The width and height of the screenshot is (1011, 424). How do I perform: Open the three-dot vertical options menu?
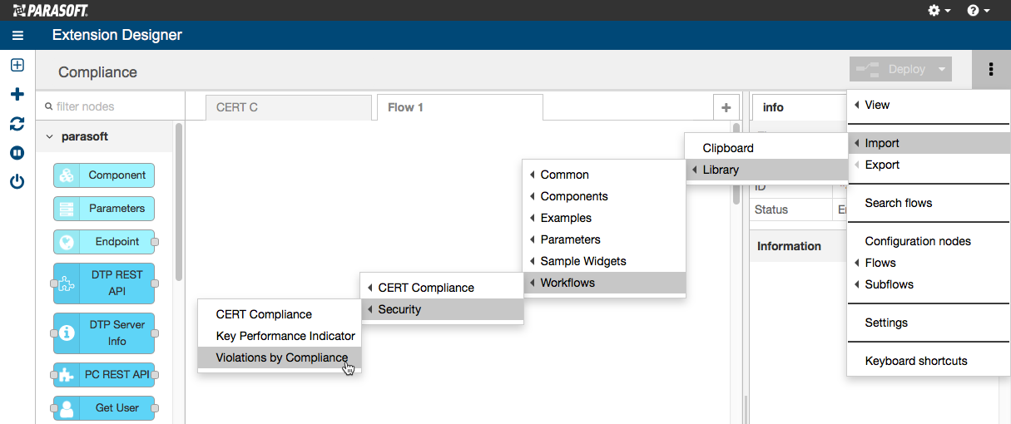pyautogui.click(x=991, y=70)
